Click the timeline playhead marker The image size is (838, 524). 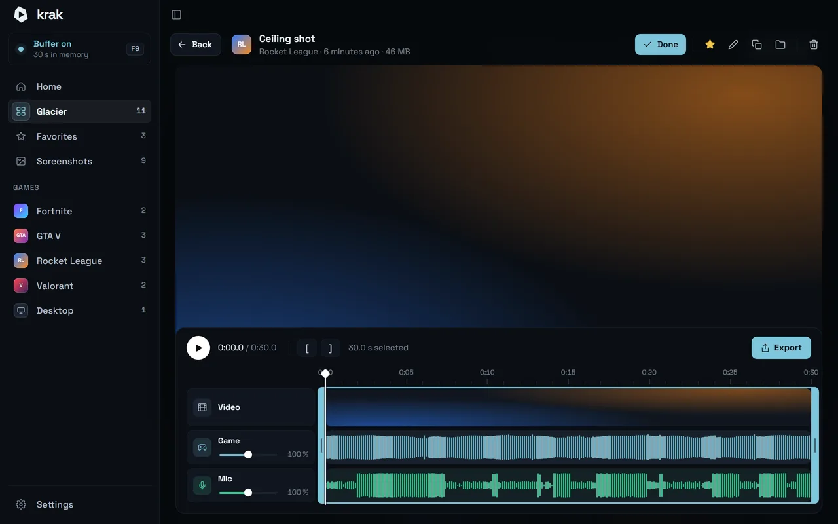pyautogui.click(x=325, y=373)
